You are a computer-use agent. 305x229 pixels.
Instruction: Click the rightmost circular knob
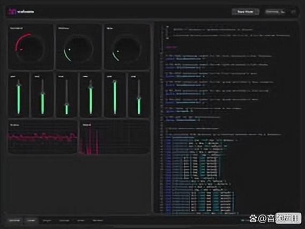(x=127, y=48)
